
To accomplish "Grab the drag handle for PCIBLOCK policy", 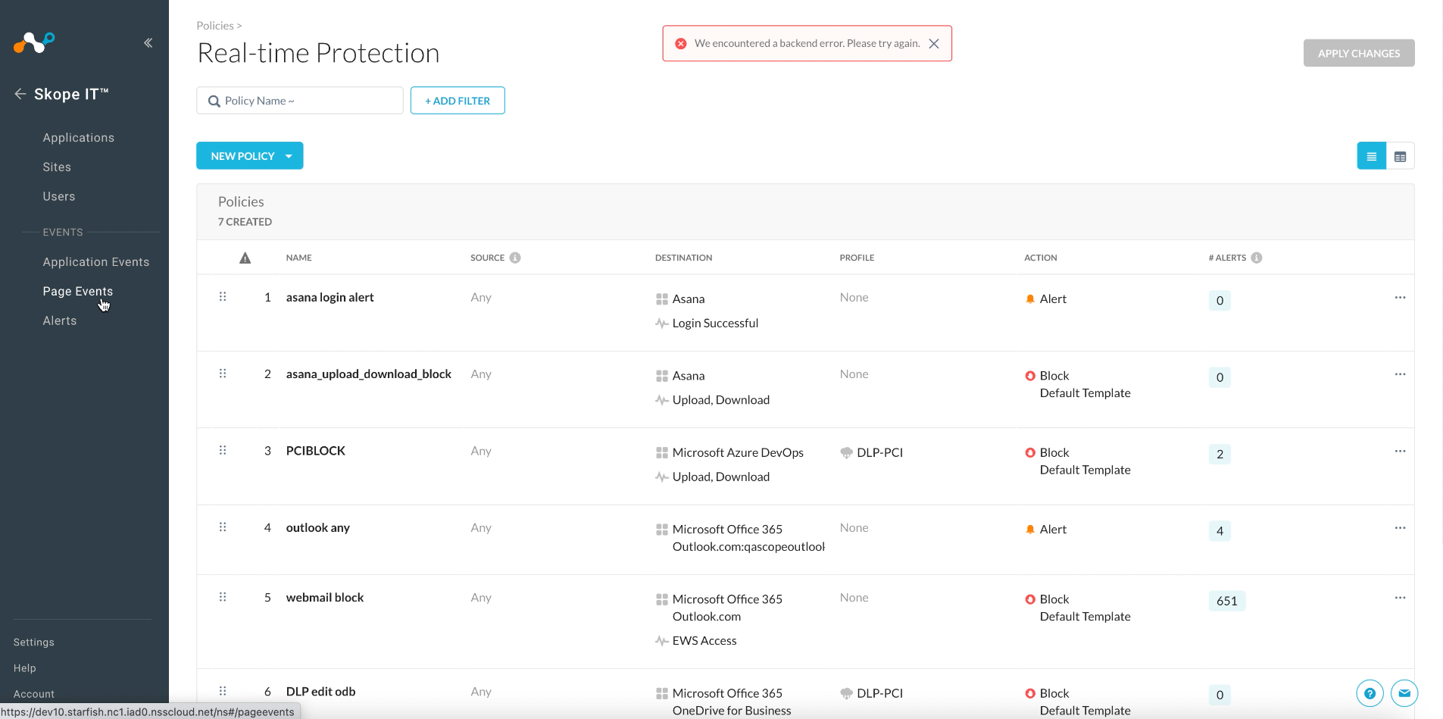I will pos(223,450).
